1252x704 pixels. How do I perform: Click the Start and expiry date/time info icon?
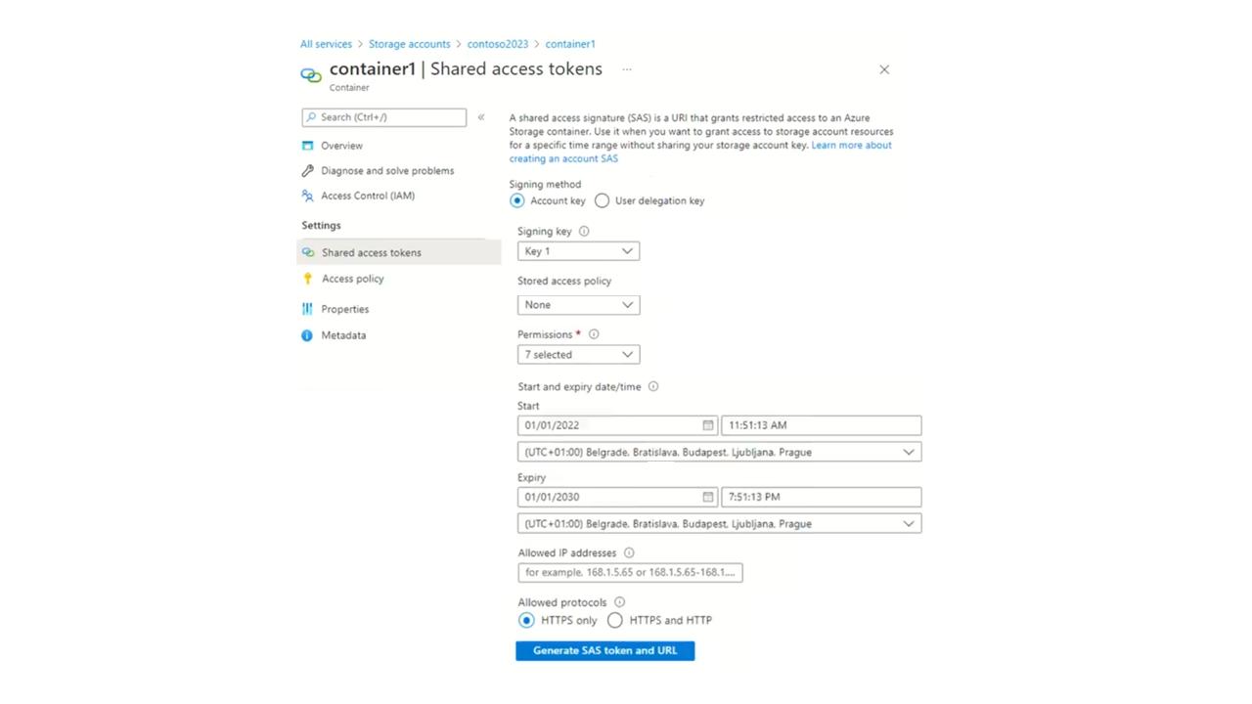point(653,386)
